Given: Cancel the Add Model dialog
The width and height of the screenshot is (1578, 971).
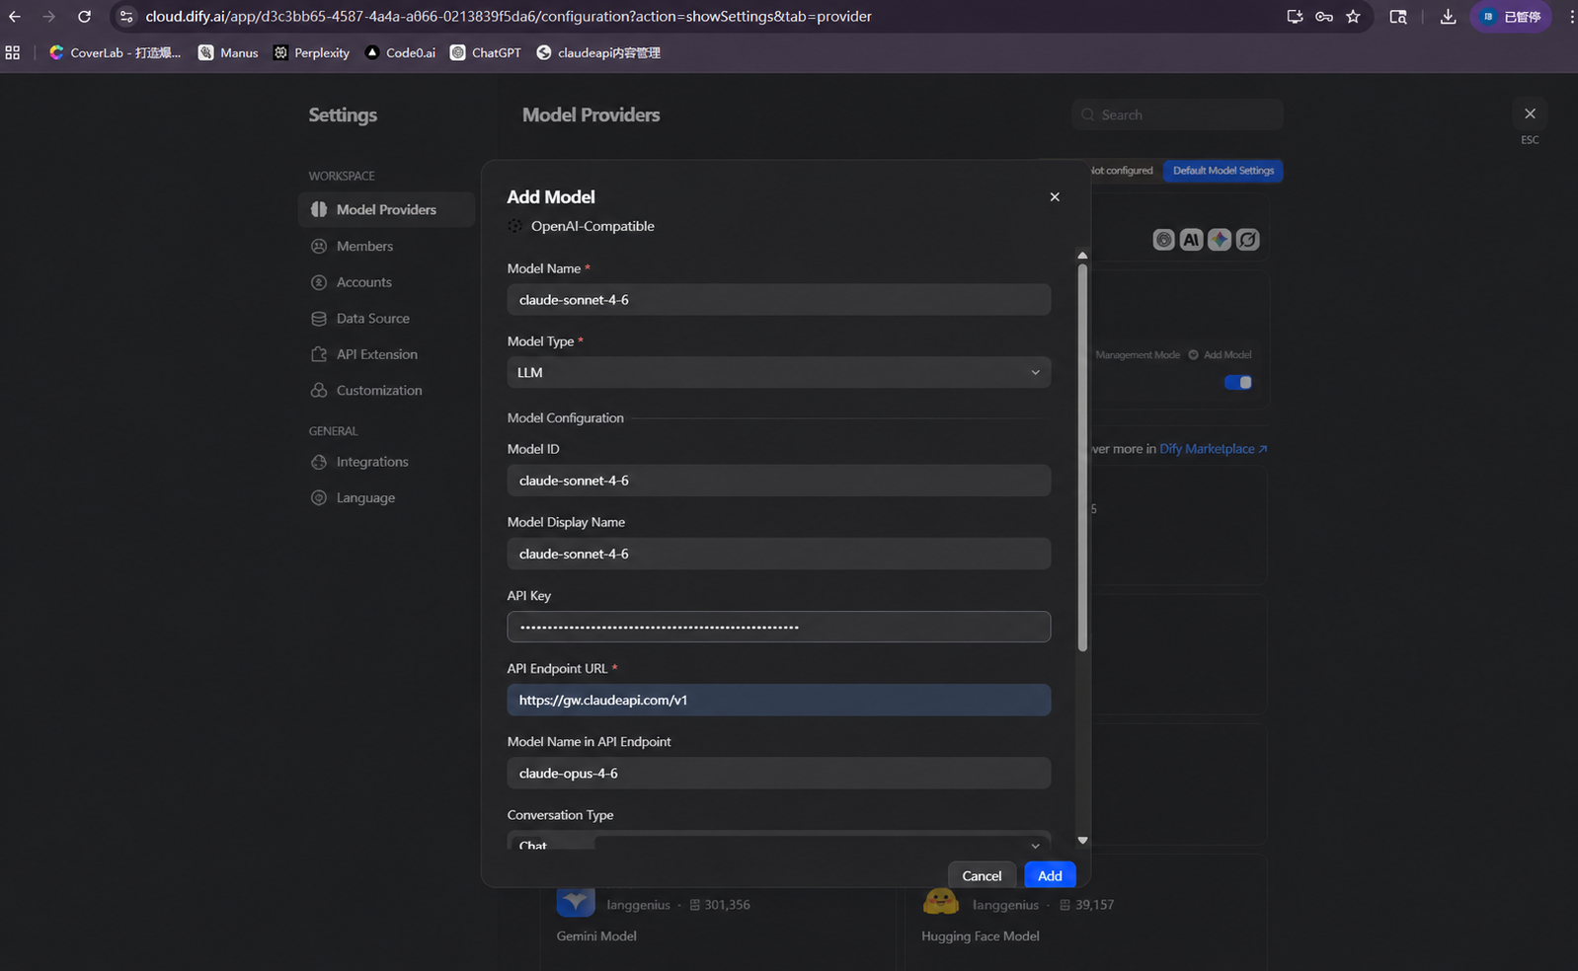Looking at the screenshot, I should point(982,875).
